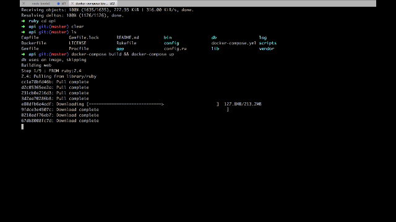
Task: Click the docker-compose.yml file name
Action: pos(234,43)
